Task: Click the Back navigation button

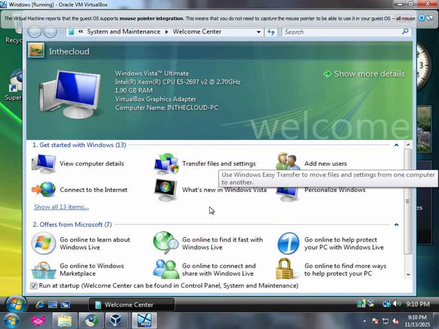Action: point(35,32)
